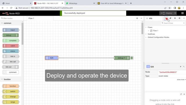Click the Node-RED logo in header
The image size is (186, 105).
(11, 13)
